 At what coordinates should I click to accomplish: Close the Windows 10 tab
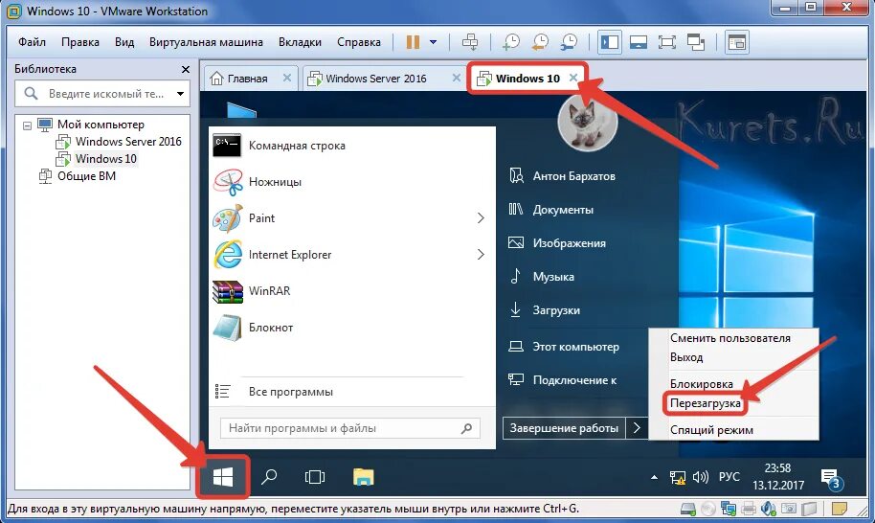pos(573,78)
